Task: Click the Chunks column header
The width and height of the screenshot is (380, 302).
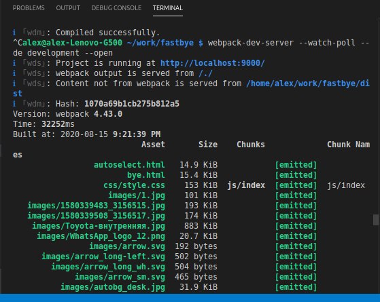Action: pyautogui.click(x=251, y=145)
